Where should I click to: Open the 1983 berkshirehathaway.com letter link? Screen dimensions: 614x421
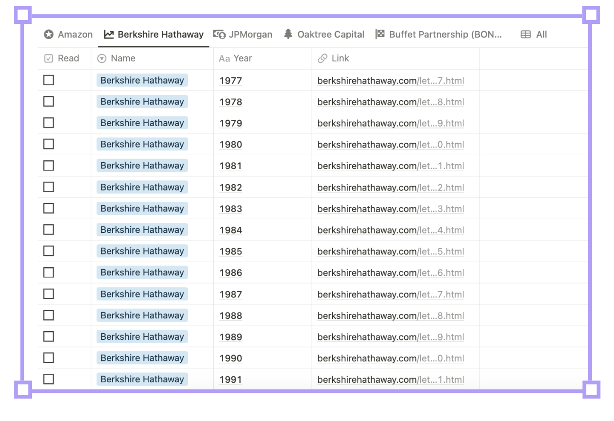pyautogui.click(x=391, y=209)
